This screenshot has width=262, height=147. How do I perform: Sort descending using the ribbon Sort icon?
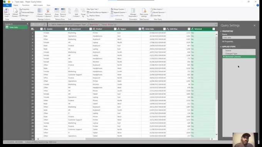pos(69,12)
